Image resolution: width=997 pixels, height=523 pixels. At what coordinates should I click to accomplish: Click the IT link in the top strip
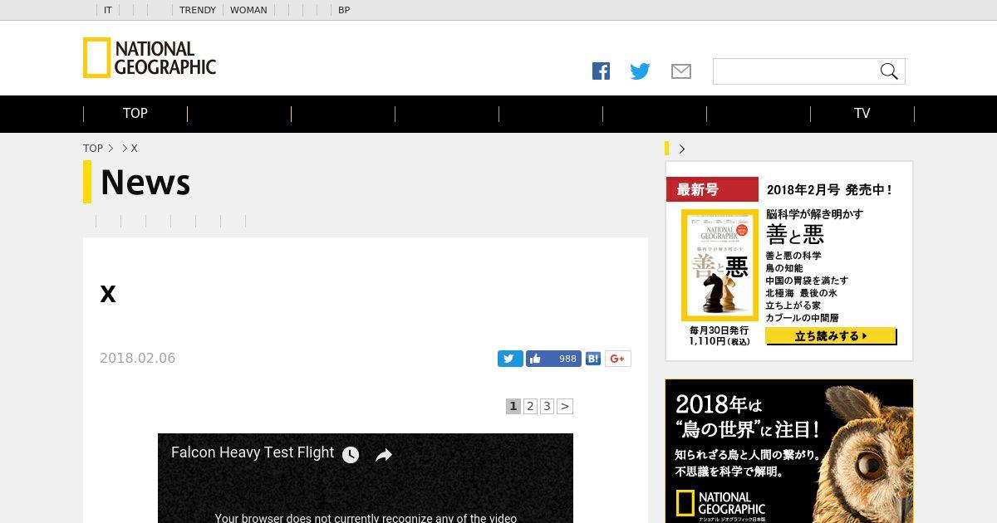point(108,10)
